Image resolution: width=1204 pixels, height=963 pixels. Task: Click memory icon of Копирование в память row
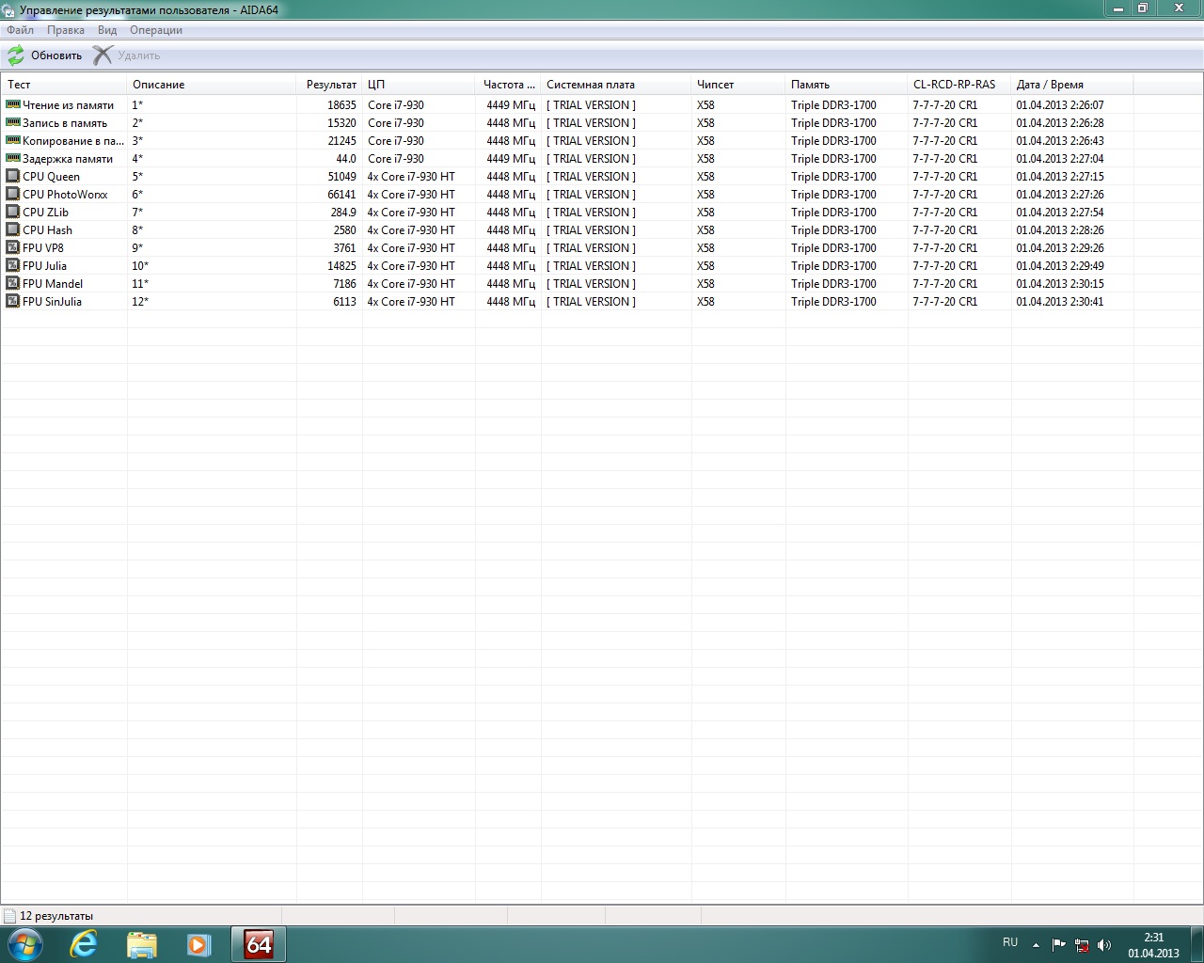pos(13,141)
